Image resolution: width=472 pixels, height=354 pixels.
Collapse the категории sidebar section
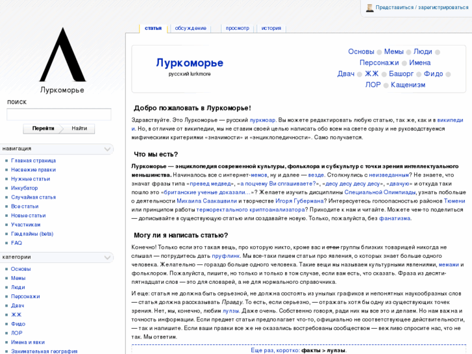107,257
